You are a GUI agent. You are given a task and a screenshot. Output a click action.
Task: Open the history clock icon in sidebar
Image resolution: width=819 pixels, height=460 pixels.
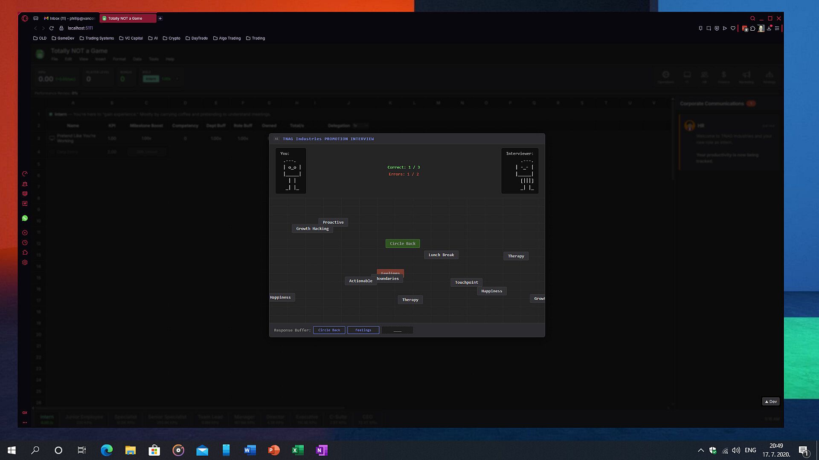point(25,243)
